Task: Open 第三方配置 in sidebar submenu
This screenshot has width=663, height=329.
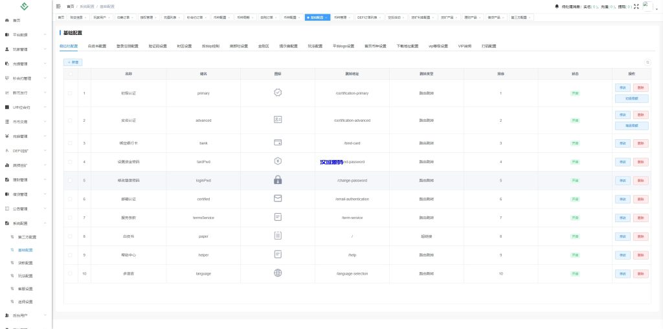Action: 27,236
